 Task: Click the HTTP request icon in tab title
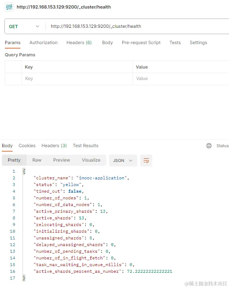(x=9, y=7)
